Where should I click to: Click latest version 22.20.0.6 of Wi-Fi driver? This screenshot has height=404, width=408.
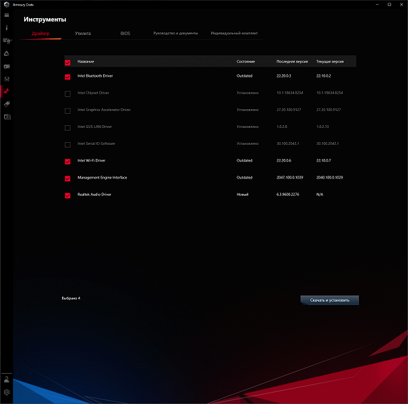click(284, 160)
